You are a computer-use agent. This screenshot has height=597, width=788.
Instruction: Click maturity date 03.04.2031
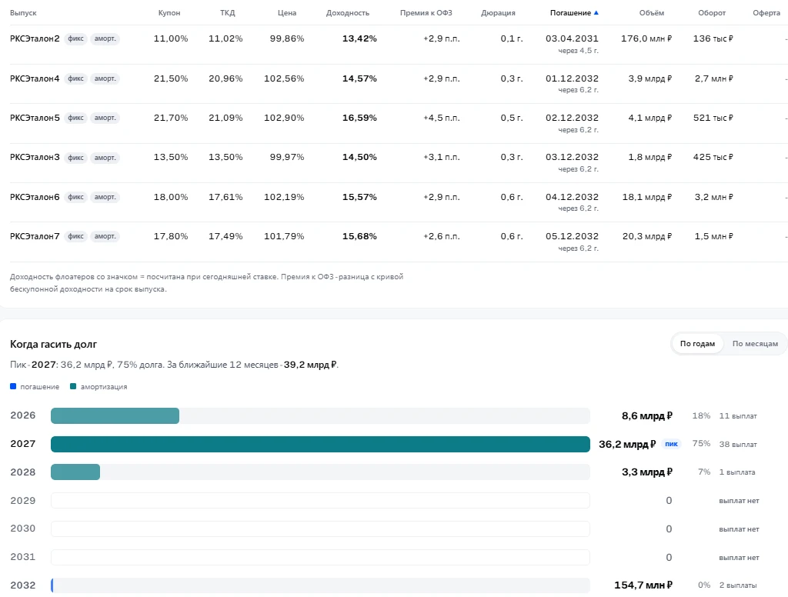pyautogui.click(x=572, y=38)
